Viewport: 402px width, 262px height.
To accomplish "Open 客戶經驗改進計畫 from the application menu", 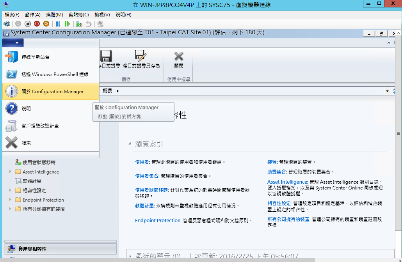I will [51, 126].
